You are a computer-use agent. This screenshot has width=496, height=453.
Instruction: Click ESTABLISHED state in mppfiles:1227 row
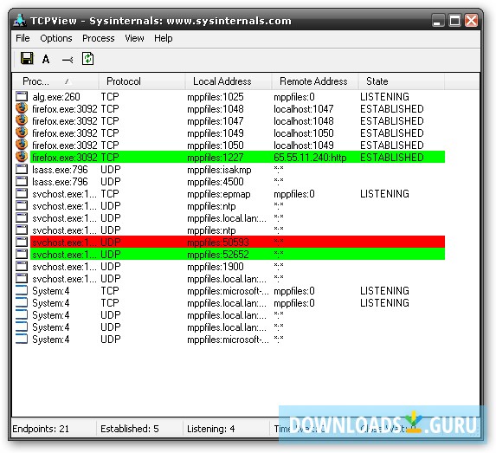[392, 158]
